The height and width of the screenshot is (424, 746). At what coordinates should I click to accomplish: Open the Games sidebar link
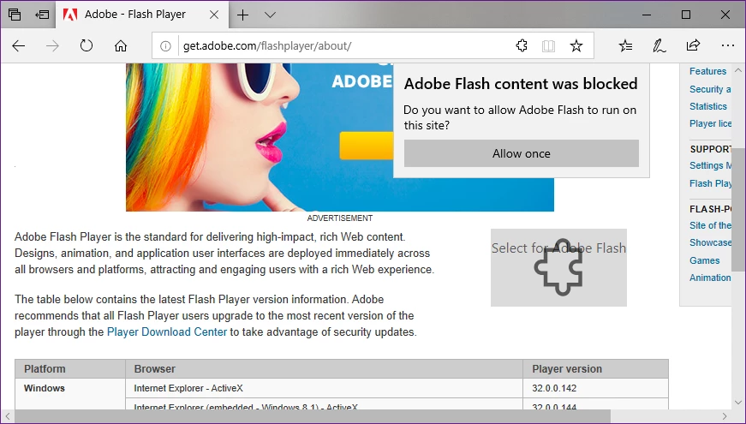(x=704, y=260)
